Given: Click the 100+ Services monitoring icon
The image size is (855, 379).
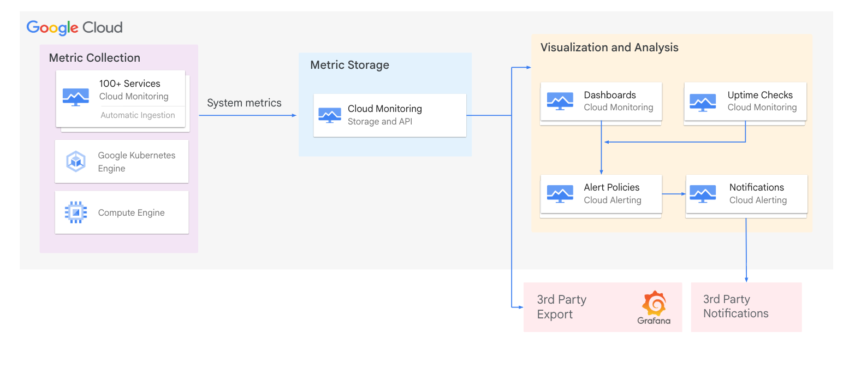Looking at the screenshot, I should pos(76,97).
